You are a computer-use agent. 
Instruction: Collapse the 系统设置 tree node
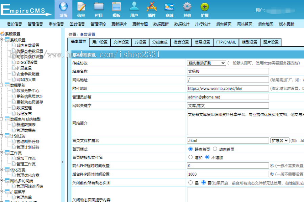pyautogui.click(x=2, y=40)
